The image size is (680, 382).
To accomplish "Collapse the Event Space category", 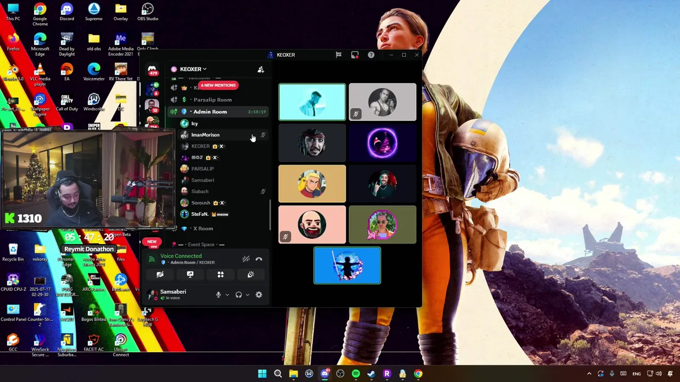I will pos(201,245).
